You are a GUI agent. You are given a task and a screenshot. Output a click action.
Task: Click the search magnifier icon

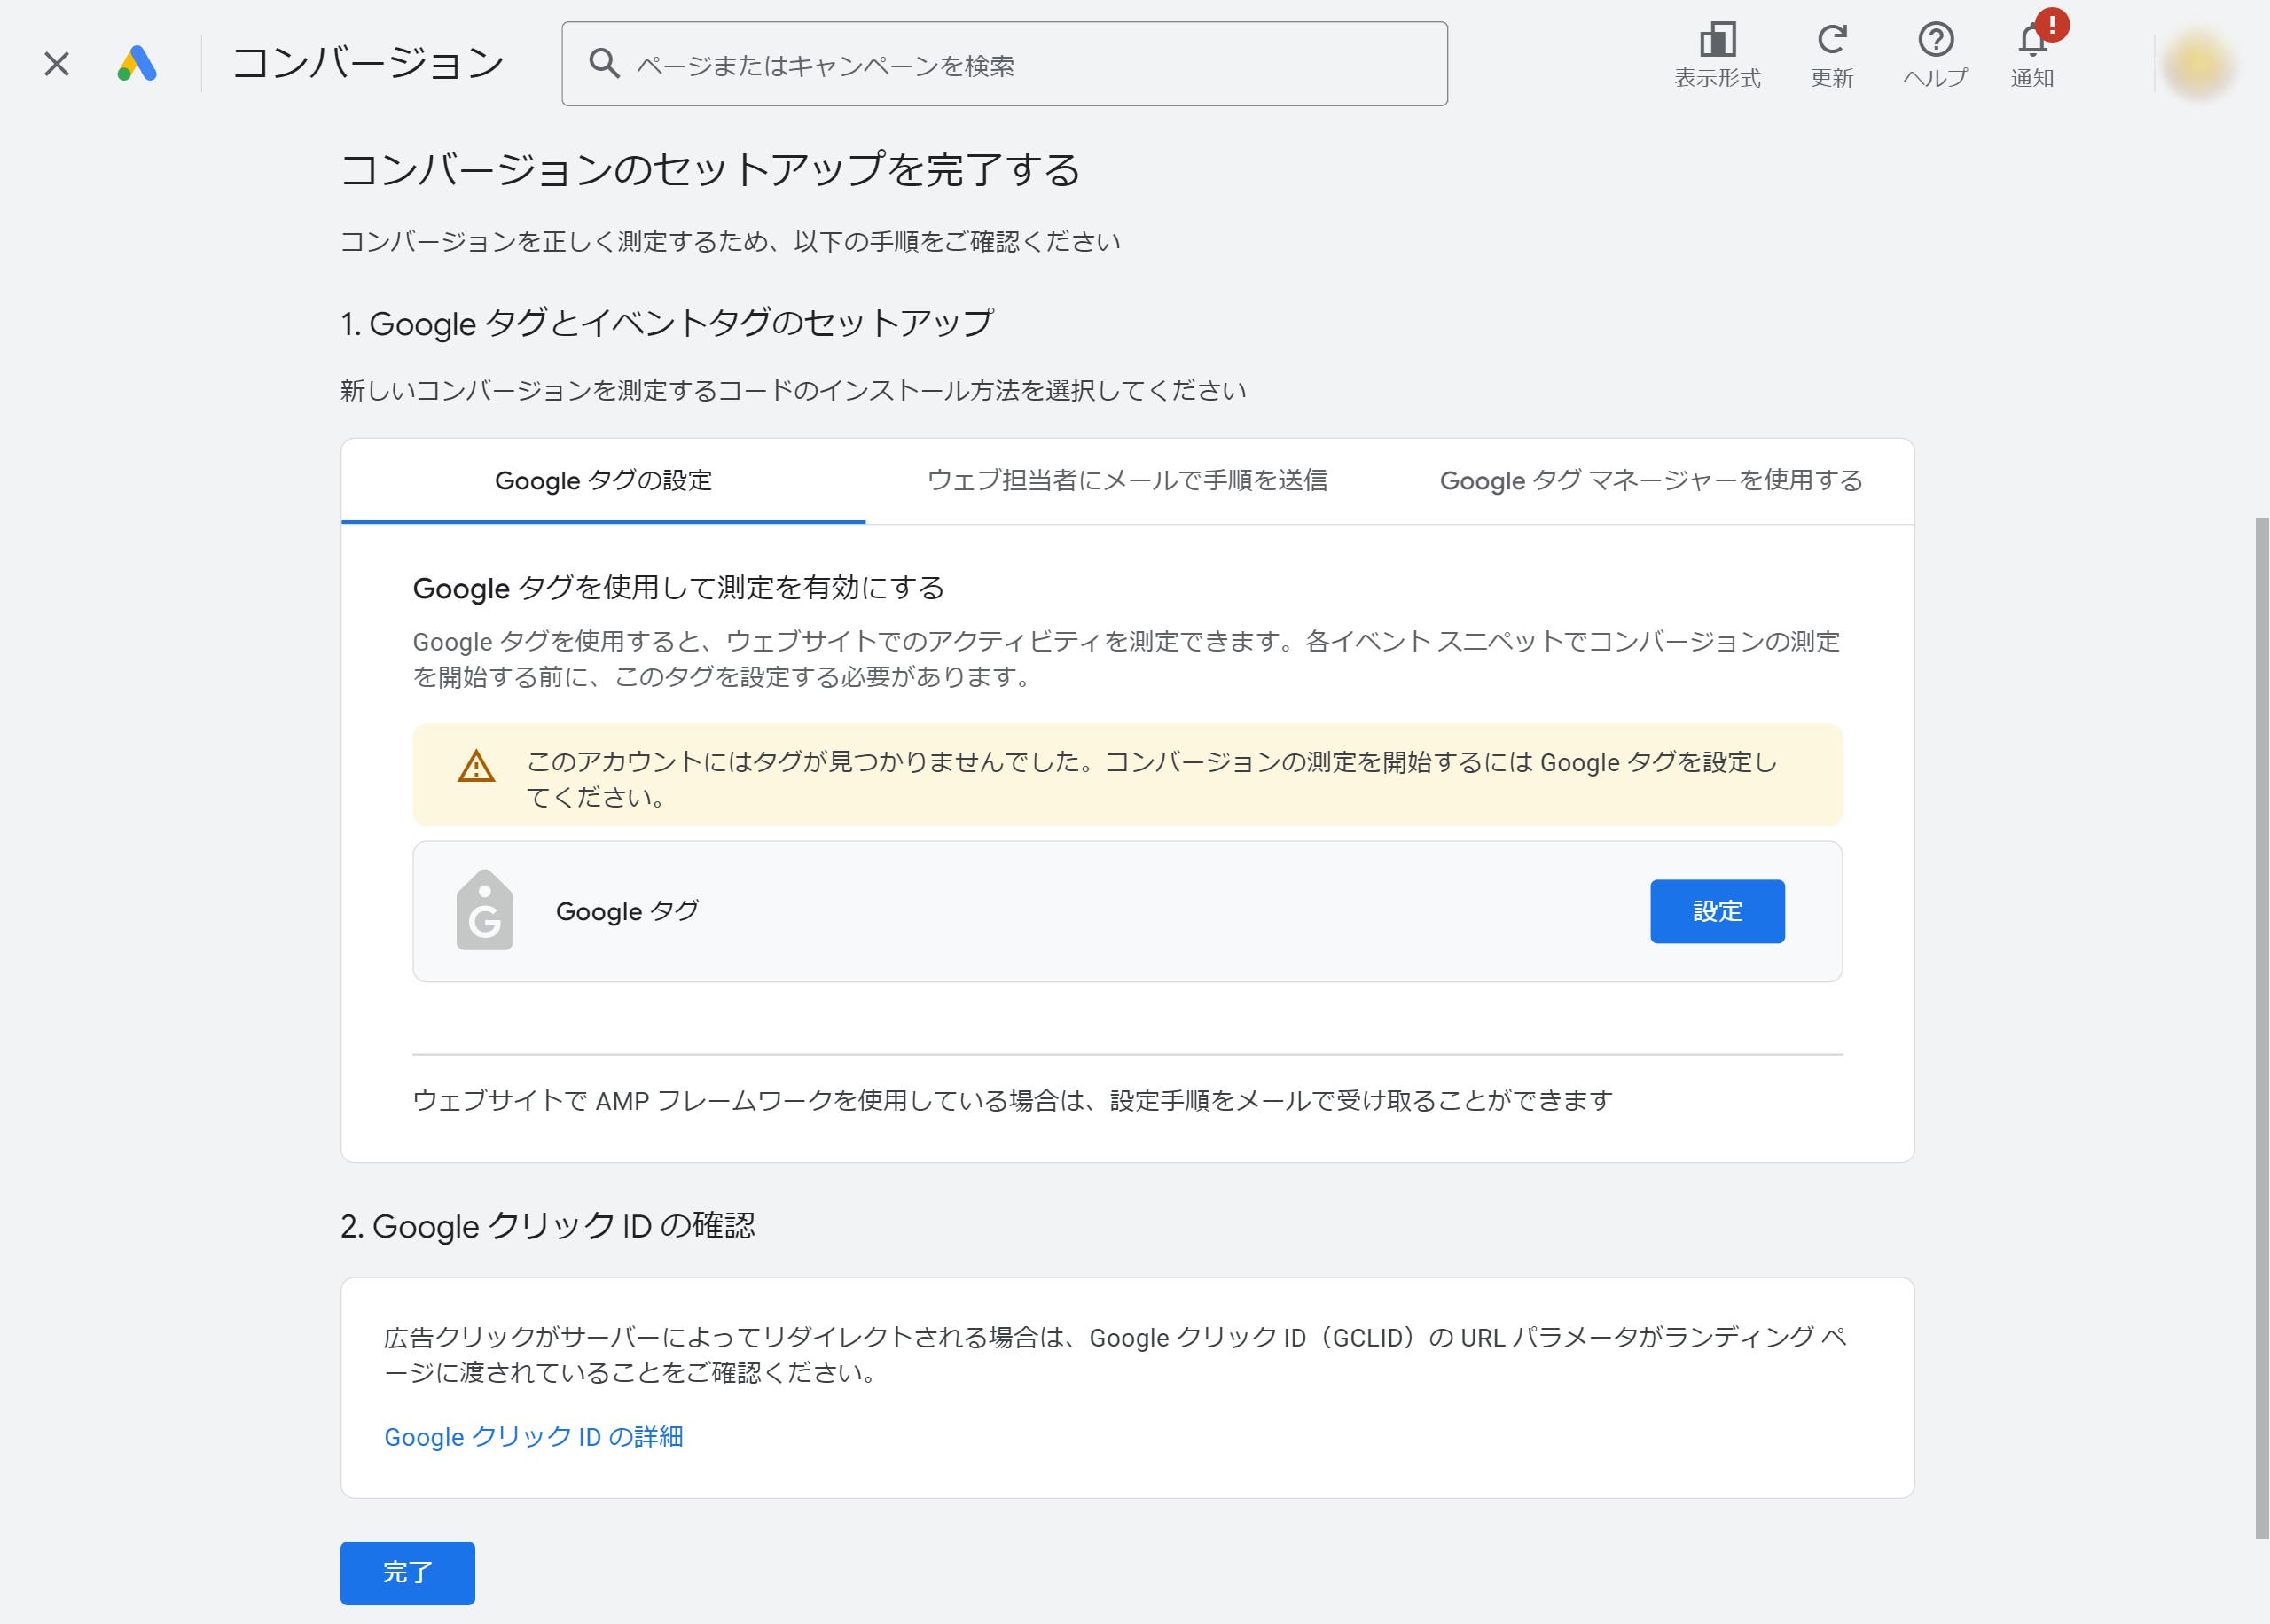604,64
